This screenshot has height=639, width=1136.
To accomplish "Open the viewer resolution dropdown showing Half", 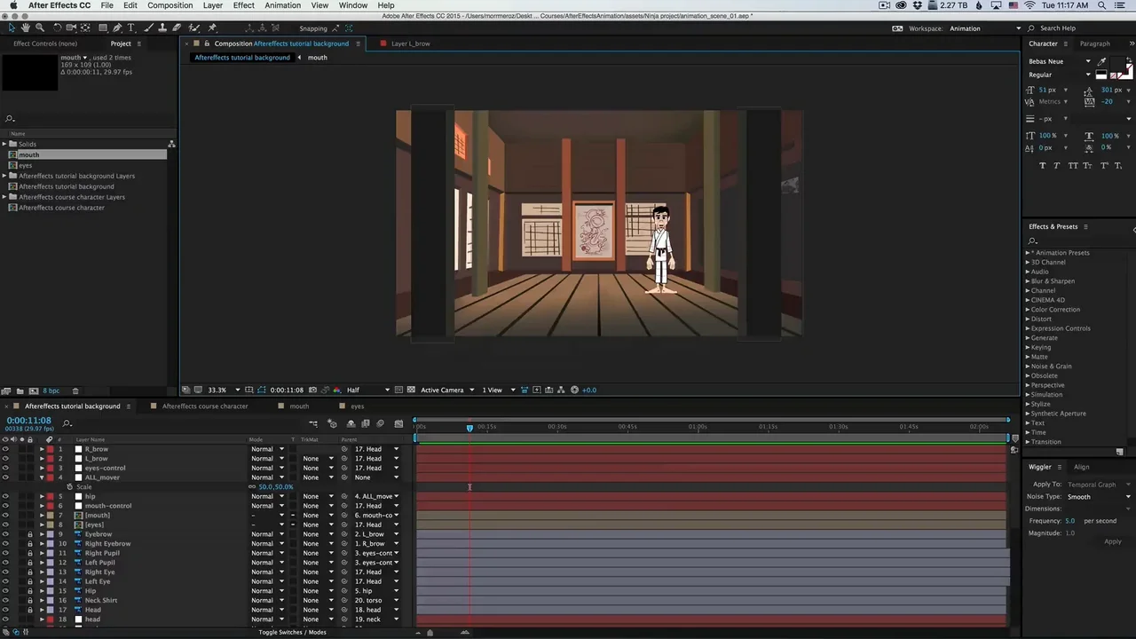I will click(367, 390).
